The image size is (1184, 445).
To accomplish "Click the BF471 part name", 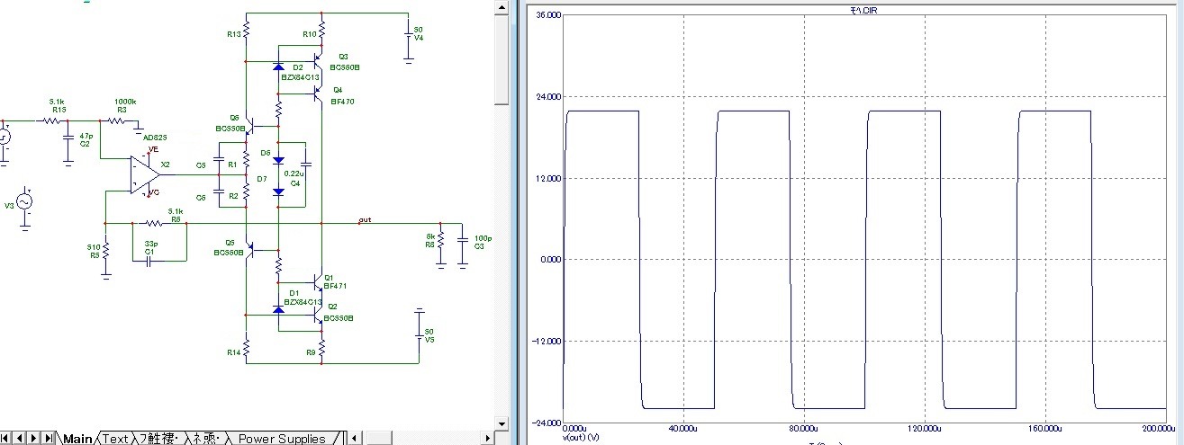I will click(x=335, y=286).
